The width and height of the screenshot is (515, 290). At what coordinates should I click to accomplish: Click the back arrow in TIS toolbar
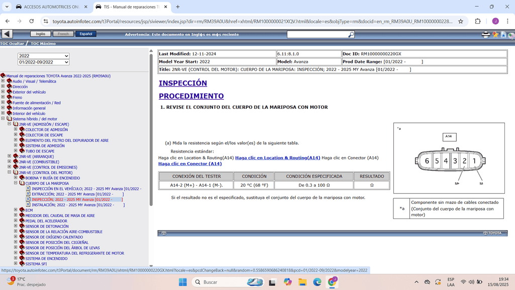[x=7, y=34]
